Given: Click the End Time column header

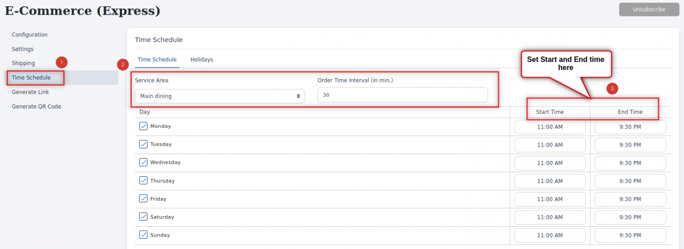Looking at the screenshot, I should (x=630, y=112).
